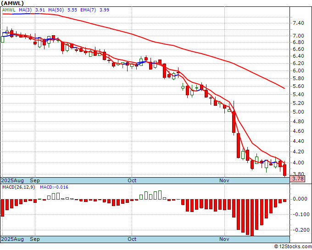Image resolution: width=312 pixels, height=250 pixels.
Task: Click the Sep label under MACD panel
Action: click(x=35, y=239)
